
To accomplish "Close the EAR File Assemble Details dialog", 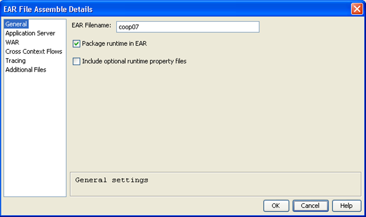I will 356,9.
